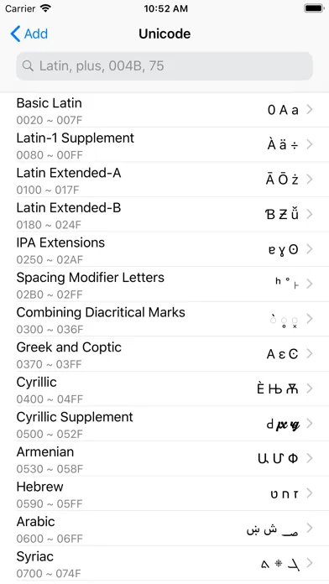Tap the back chevron icon
The width and height of the screenshot is (329, 584).
(x=15, y=34)
